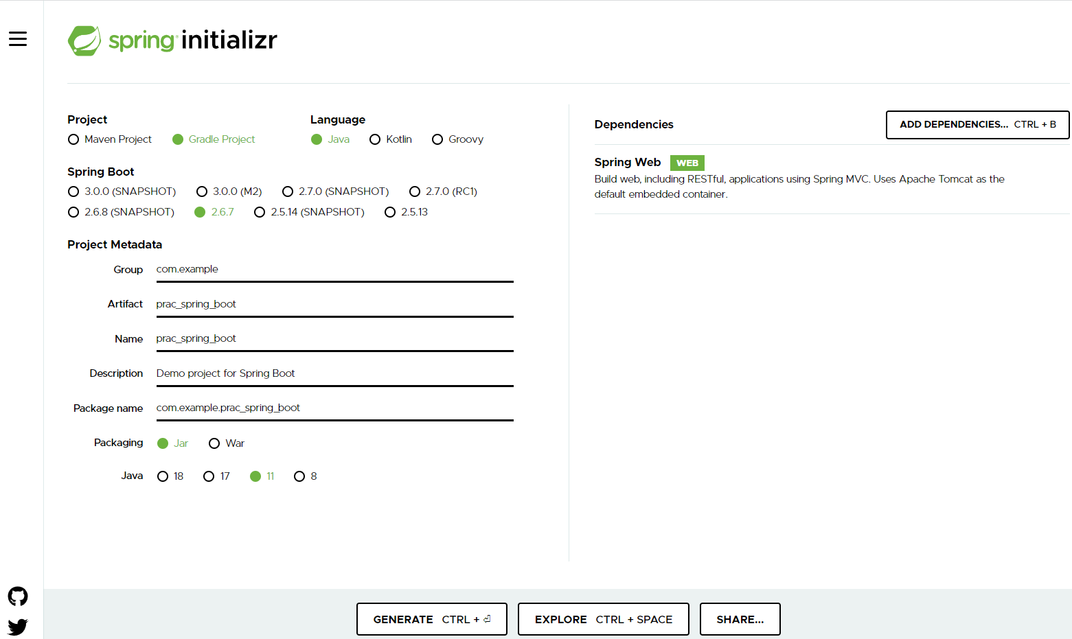Click the Generate button
The image size is (1072, 639).
[x=432, y=619]
